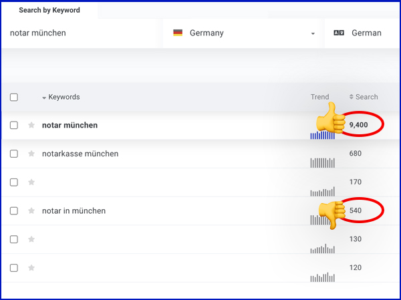Viewport: 401px width, 300px height.
Task: Click the language translate icon
Action: [x=339, y=33]
